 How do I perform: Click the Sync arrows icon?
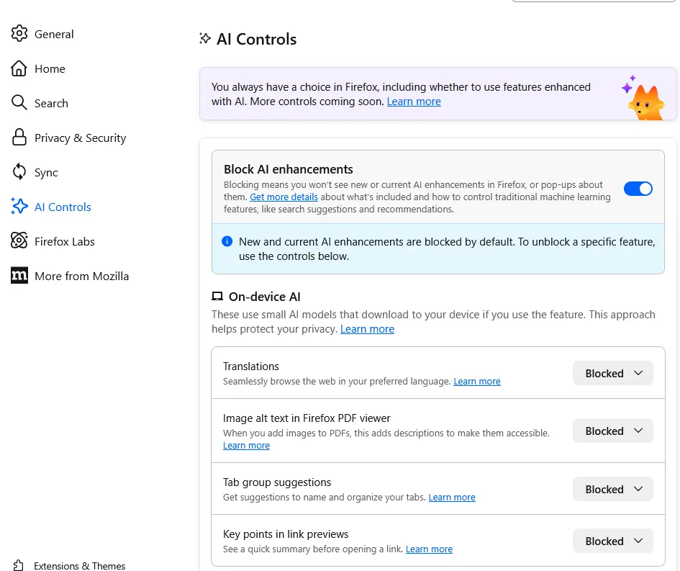point(19,172)
